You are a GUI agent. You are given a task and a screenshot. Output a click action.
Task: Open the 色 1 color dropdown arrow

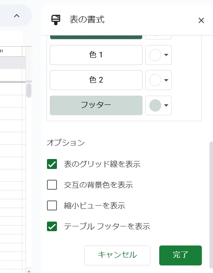[x=166, y=55]
